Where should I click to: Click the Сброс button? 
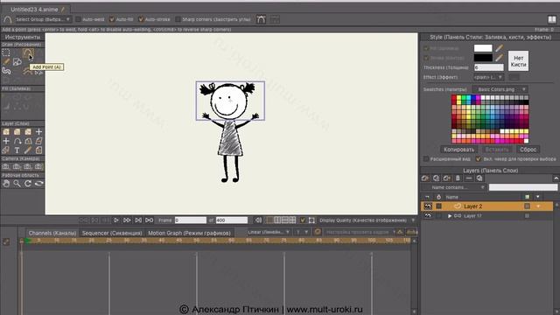[528, 150]
